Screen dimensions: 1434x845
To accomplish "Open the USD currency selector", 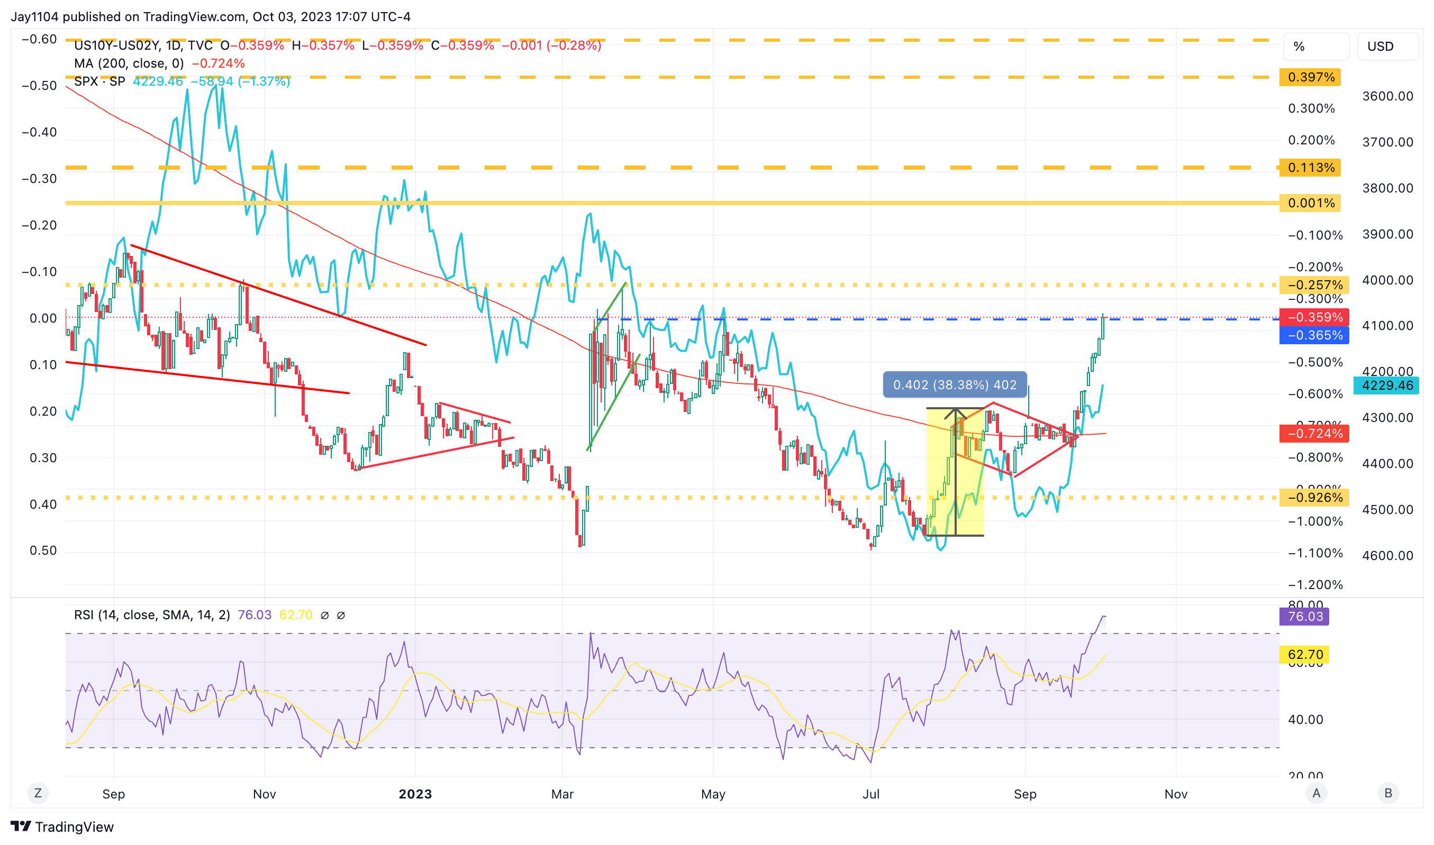I will pos(1387,46).
